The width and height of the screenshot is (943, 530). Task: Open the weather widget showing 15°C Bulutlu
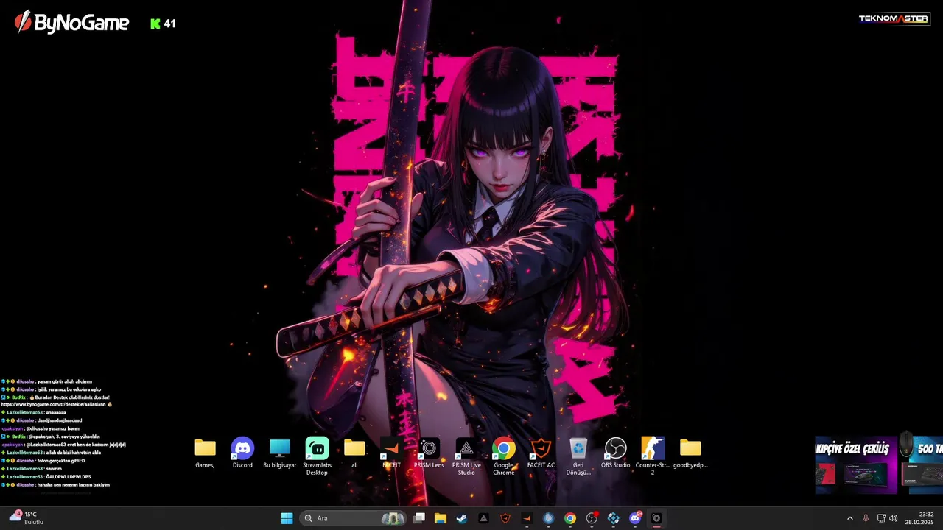click(x=27, y=518)
